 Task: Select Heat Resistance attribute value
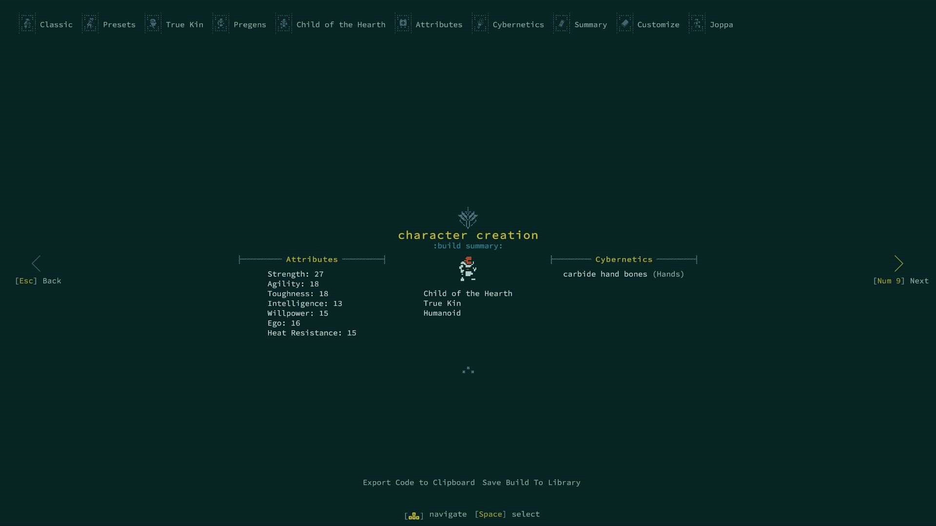coord(351,333)
